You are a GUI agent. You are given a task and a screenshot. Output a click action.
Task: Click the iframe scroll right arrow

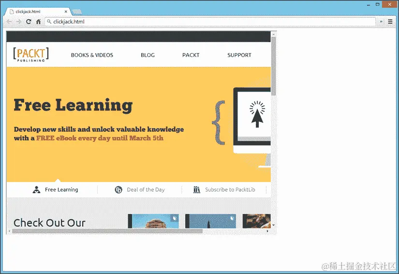pyautogui.click(x=267, y=231)
